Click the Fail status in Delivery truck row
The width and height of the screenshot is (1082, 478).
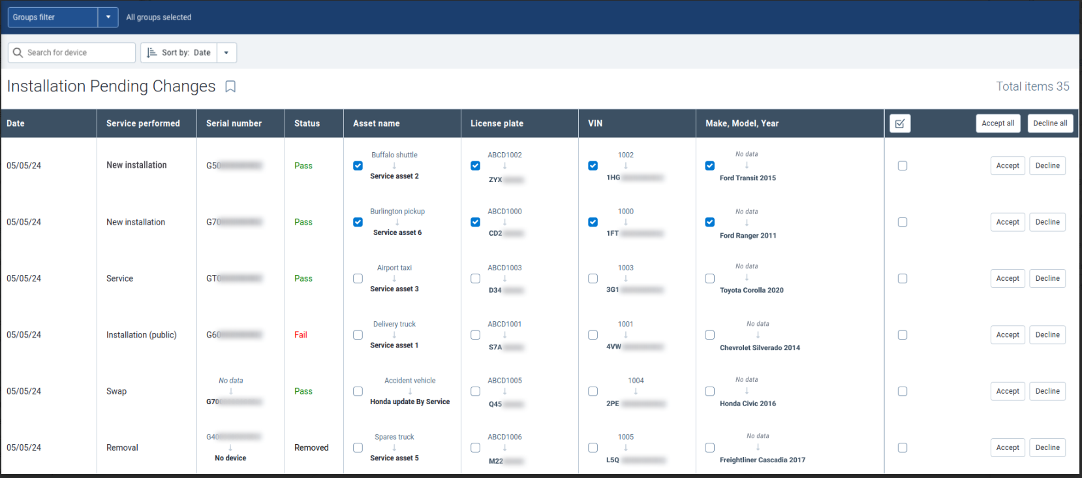300,335
